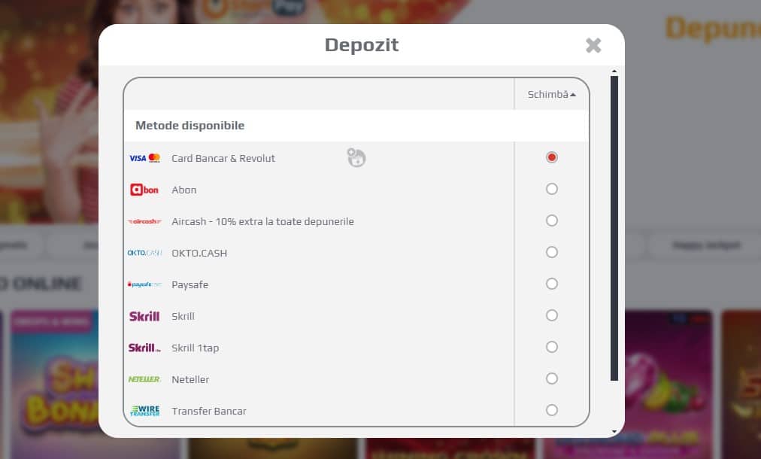Select the Skrill 1tap radio button
761x459 pixels.
552,347
